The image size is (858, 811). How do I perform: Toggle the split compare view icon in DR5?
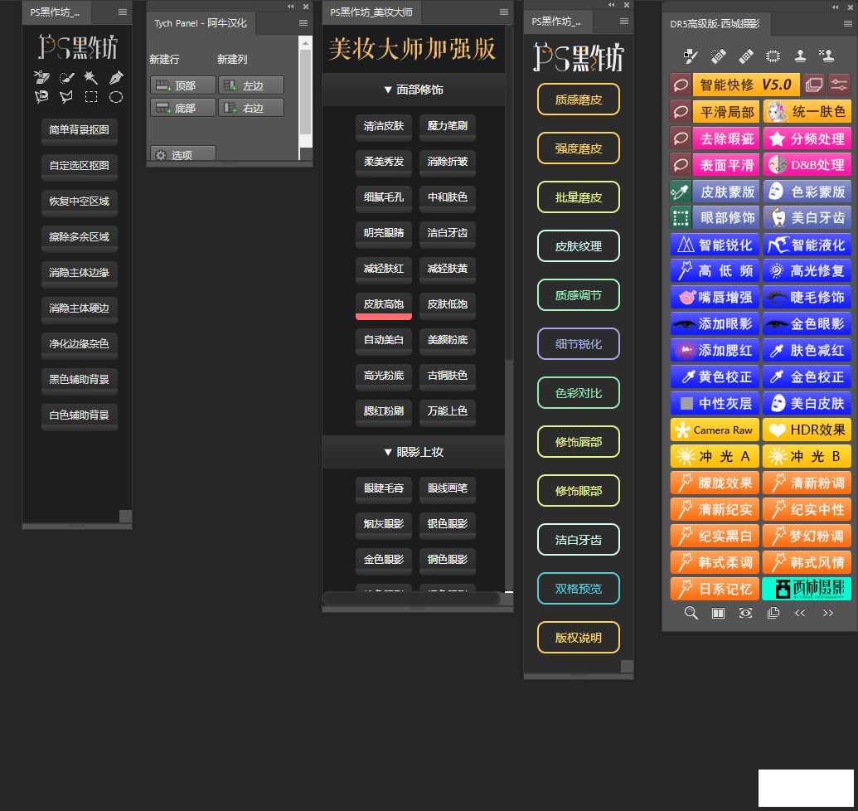click(719, 613)
